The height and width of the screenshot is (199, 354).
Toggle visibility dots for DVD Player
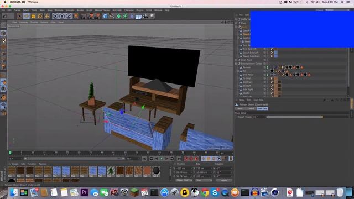pos(267,75)
